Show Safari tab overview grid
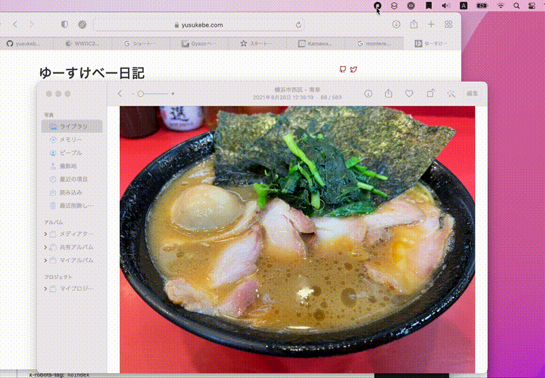This screenshot has height=378, width=545. 448,25
